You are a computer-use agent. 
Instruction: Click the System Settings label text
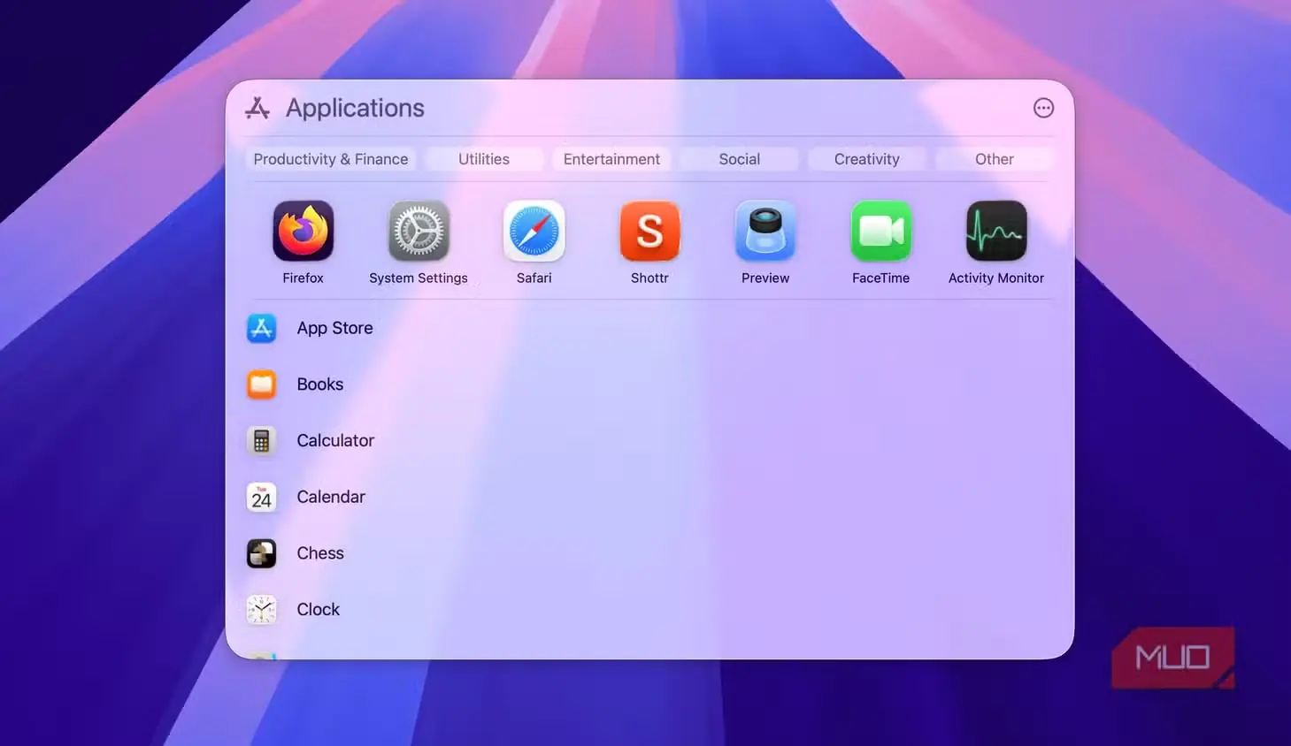419,278
